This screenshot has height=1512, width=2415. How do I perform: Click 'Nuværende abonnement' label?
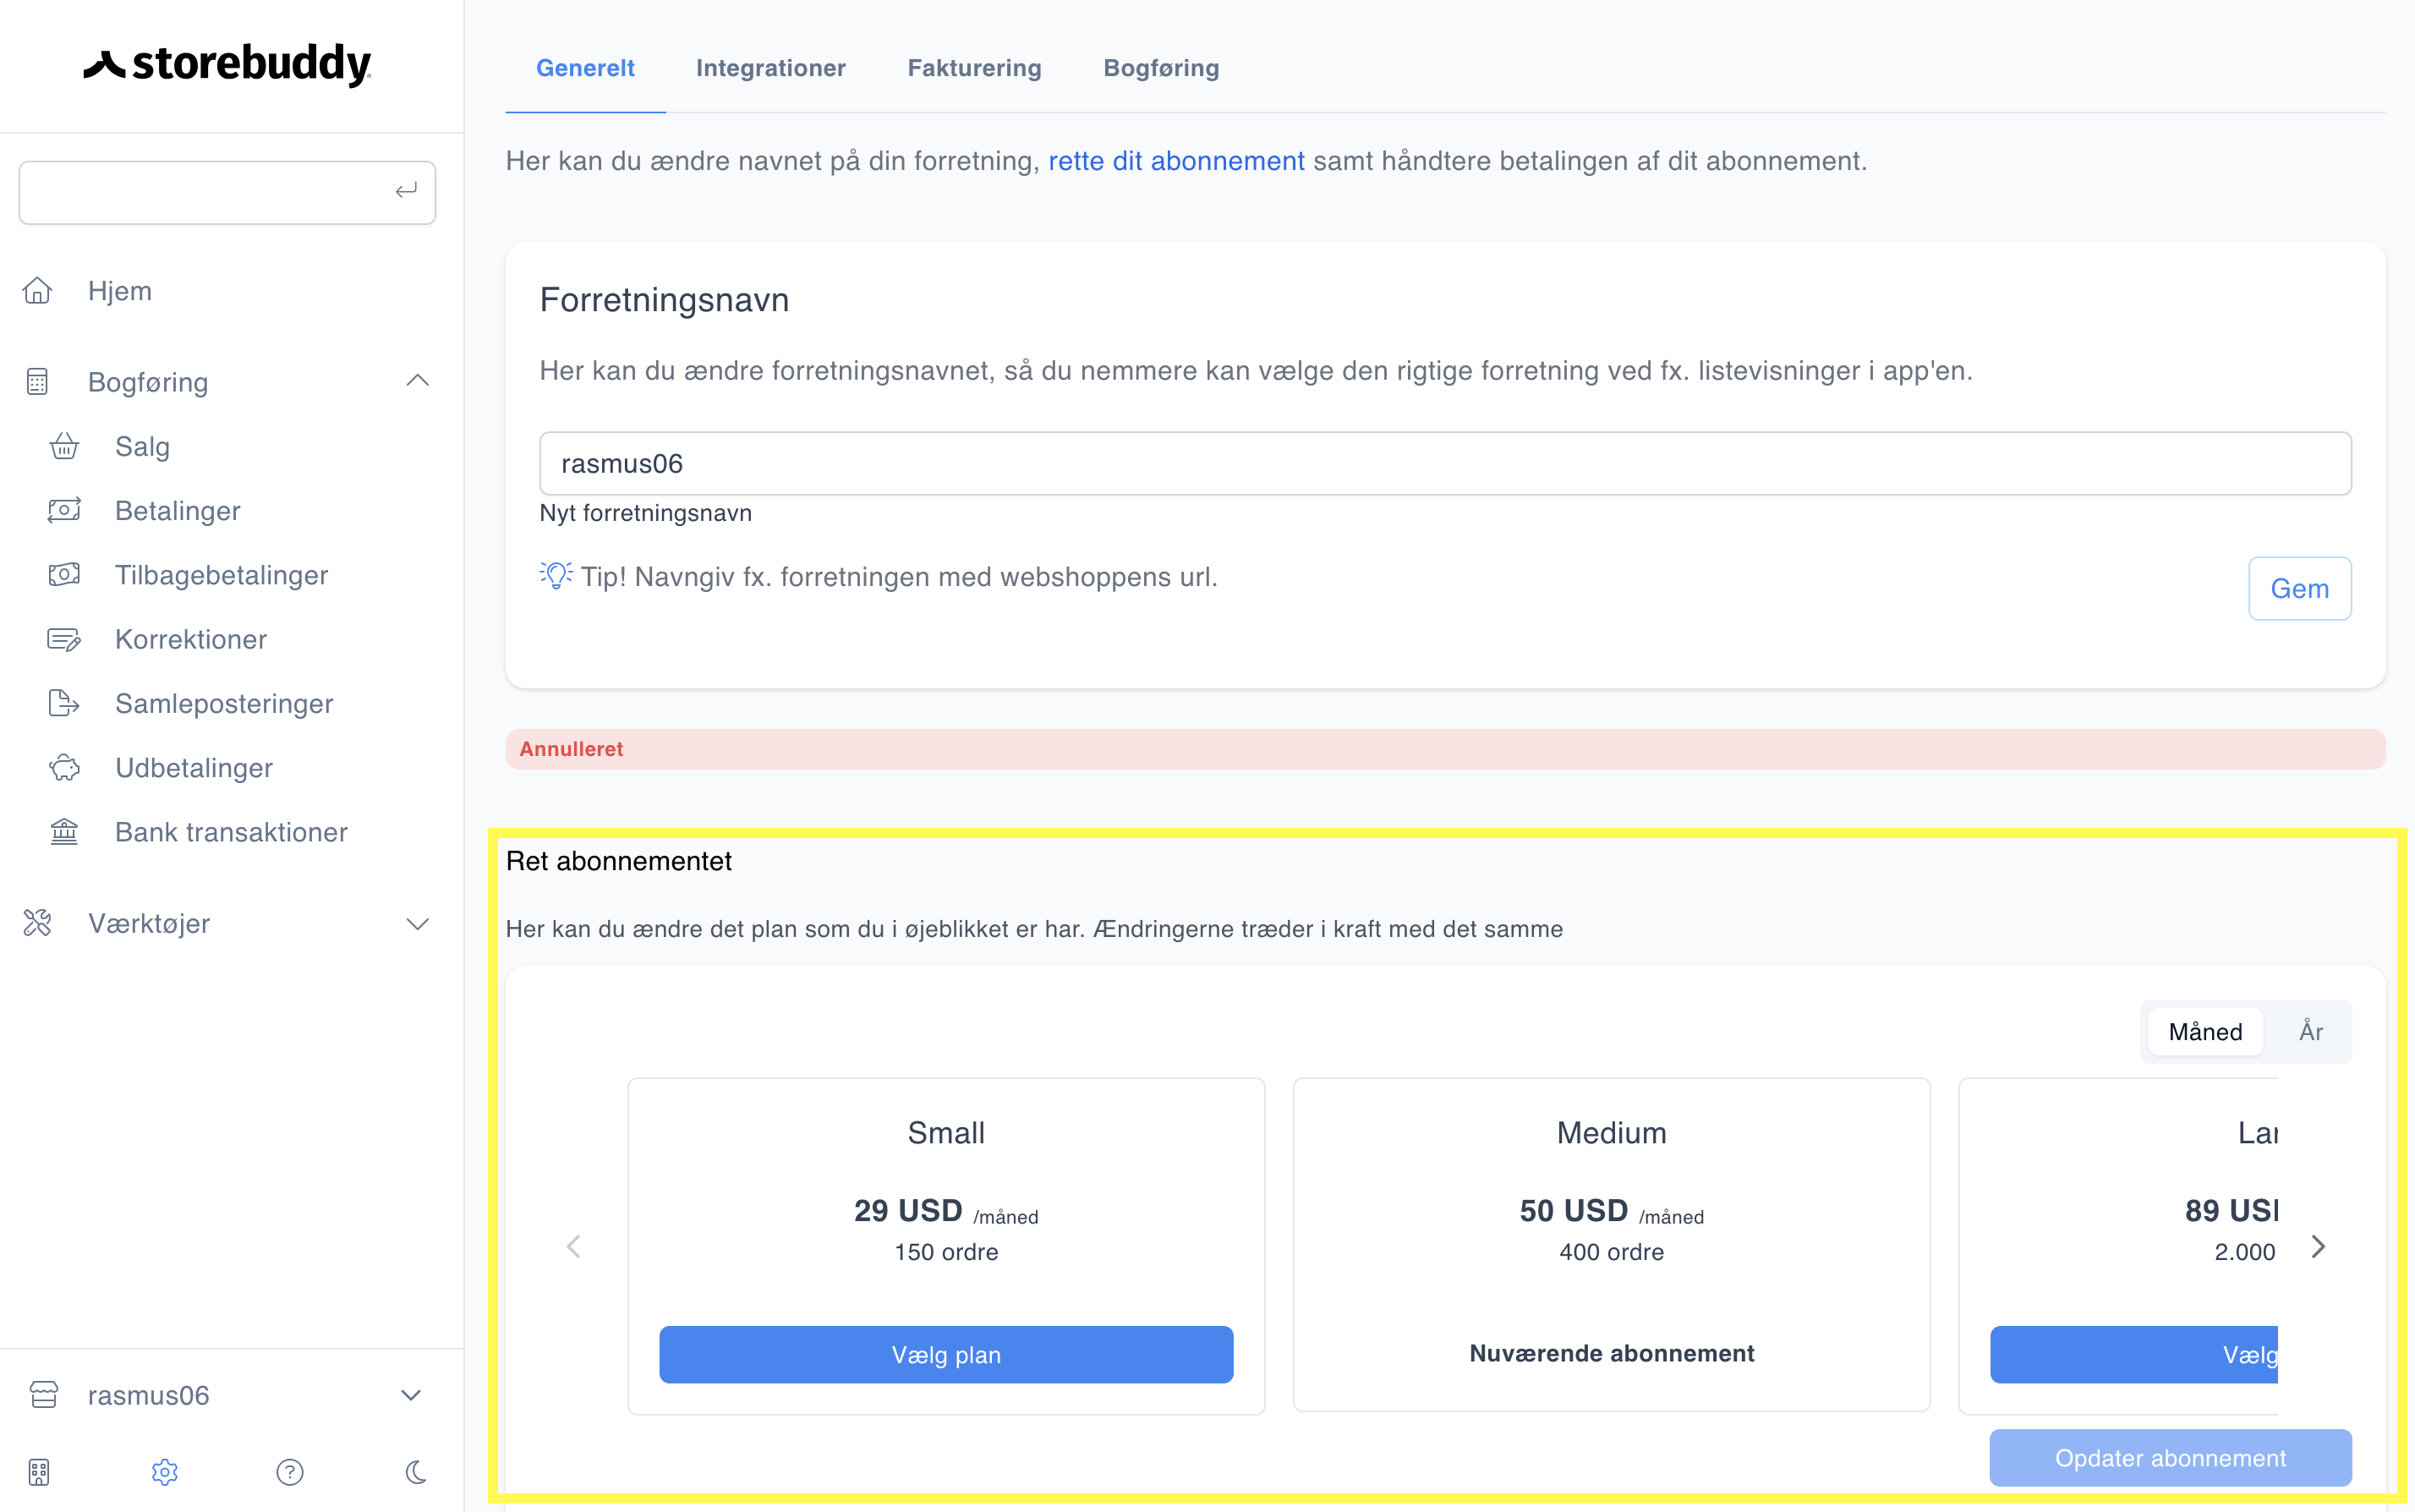[x=1611, y=1353]
